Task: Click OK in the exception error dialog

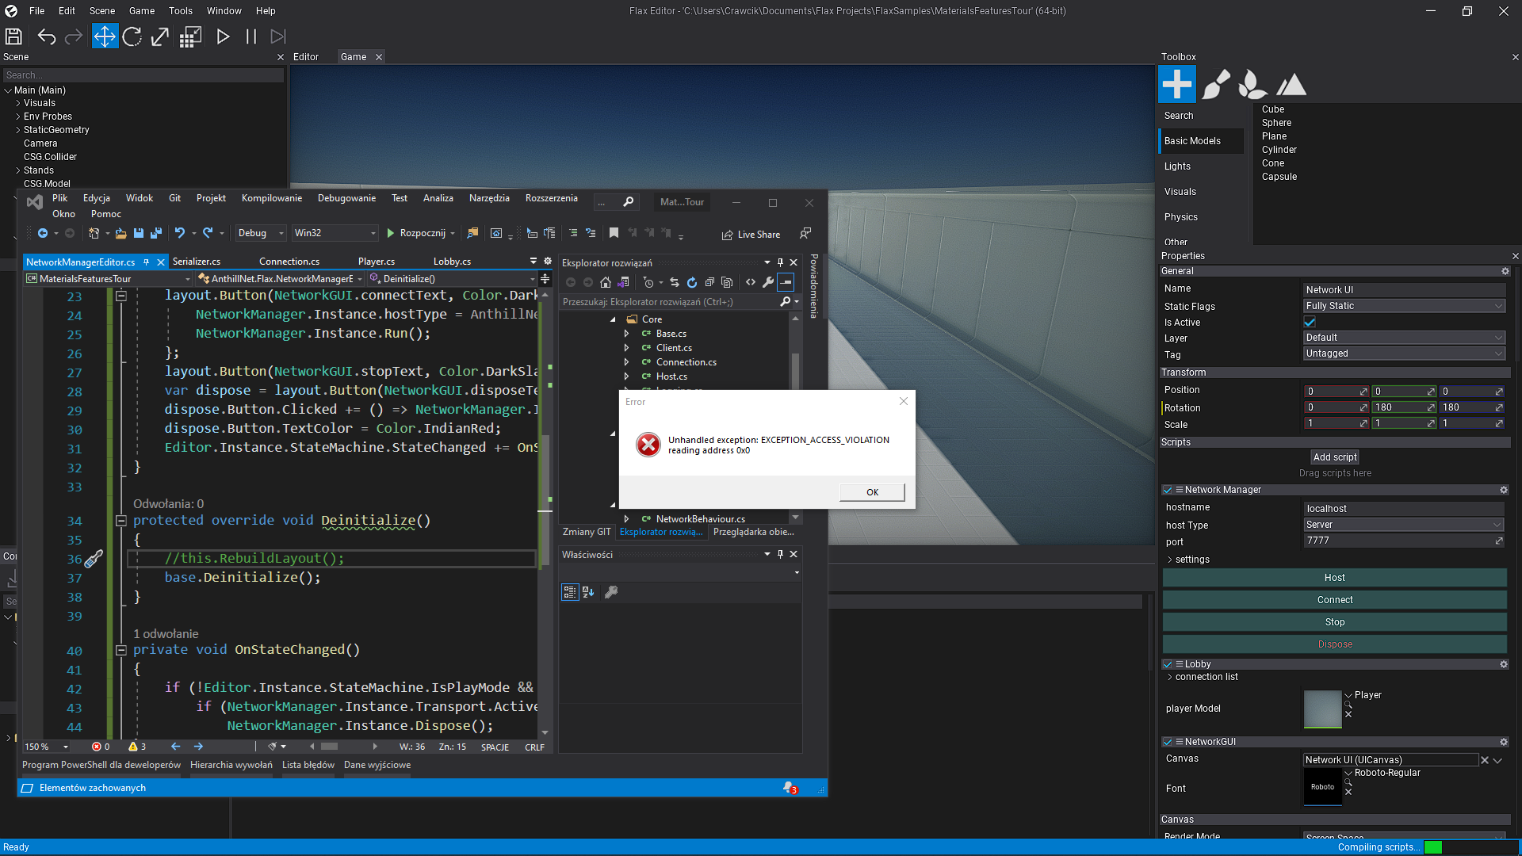Action: (x=871, y=492)
